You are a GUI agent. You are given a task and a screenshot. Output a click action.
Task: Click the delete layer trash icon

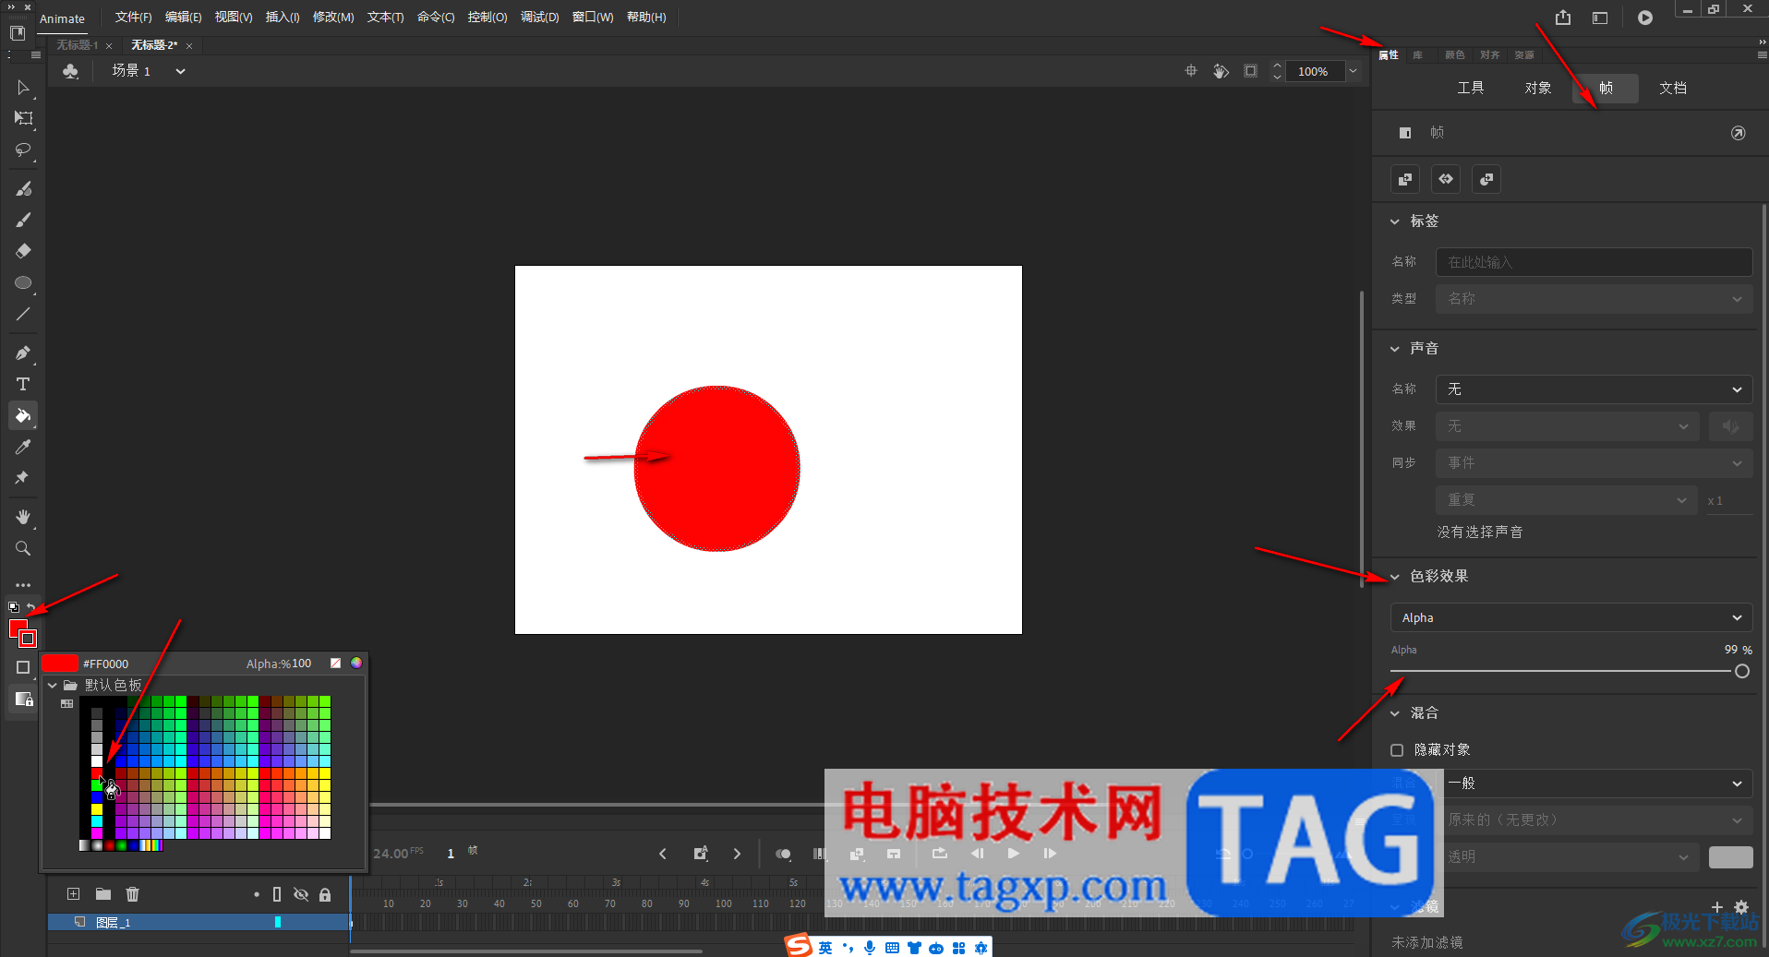(132, 894)
